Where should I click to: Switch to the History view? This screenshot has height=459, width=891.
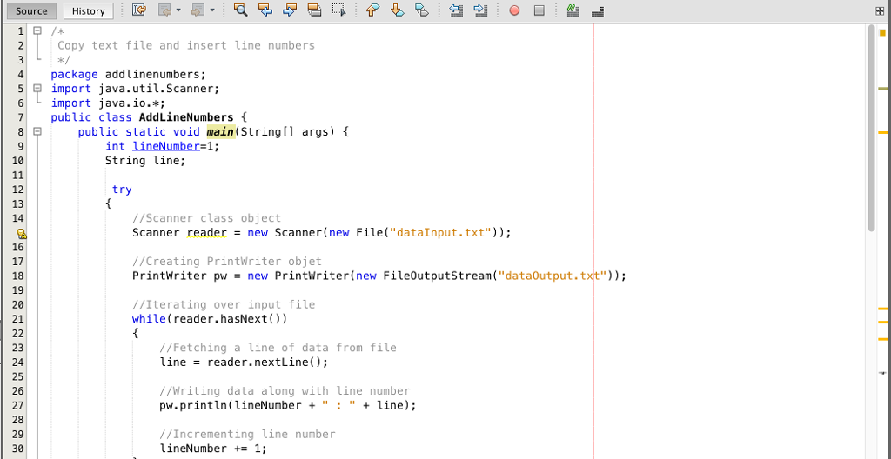(x=88, y=10)
